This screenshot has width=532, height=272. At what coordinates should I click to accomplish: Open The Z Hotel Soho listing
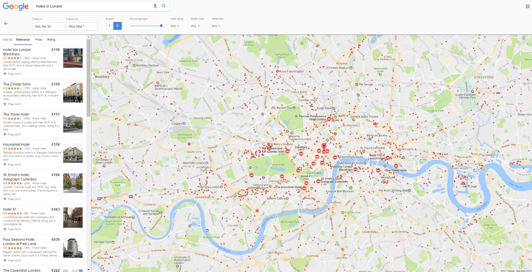click(43, 95)
